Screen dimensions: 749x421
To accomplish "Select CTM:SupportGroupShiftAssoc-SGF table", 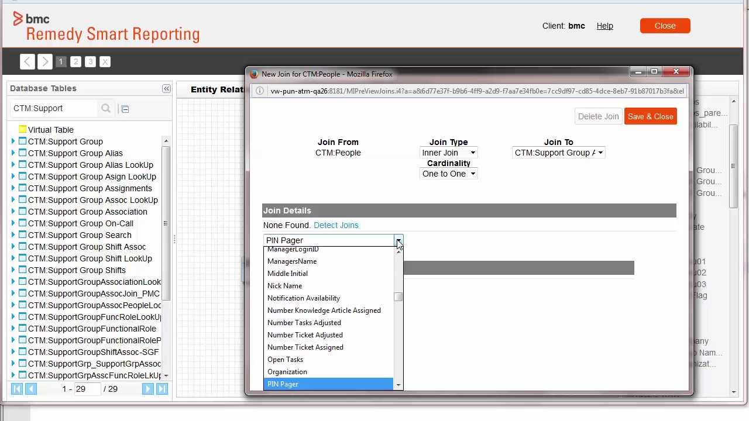I will 93,351.
